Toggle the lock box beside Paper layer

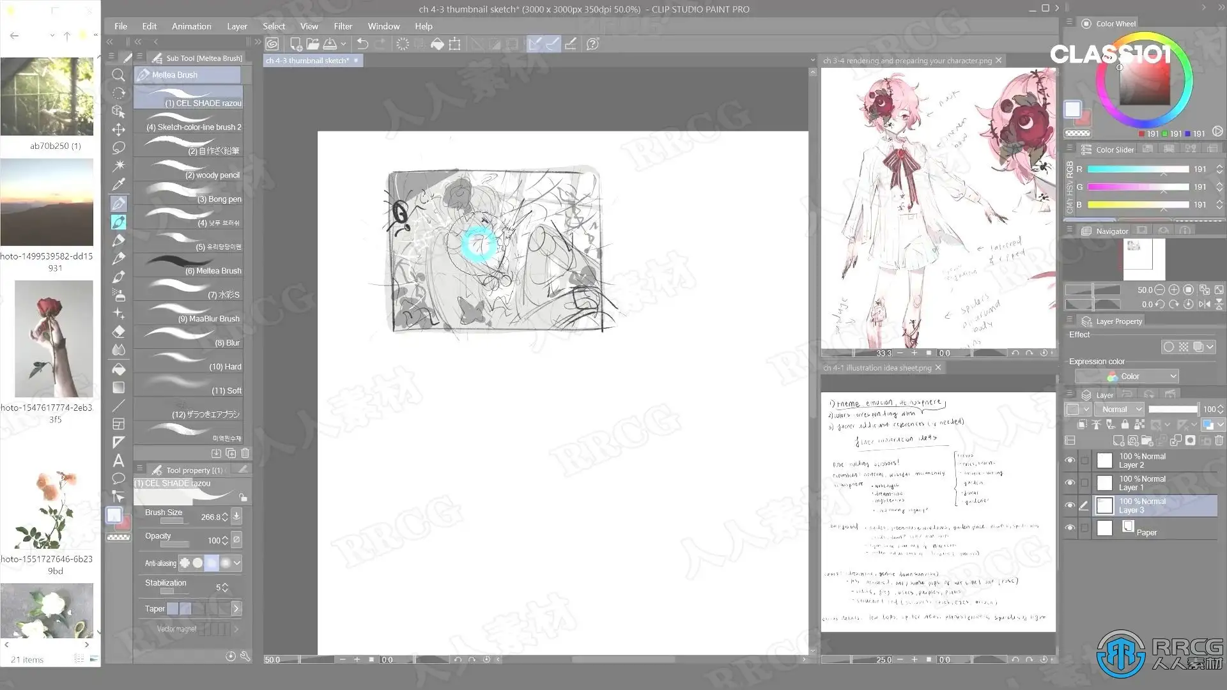coord(1084,528)
